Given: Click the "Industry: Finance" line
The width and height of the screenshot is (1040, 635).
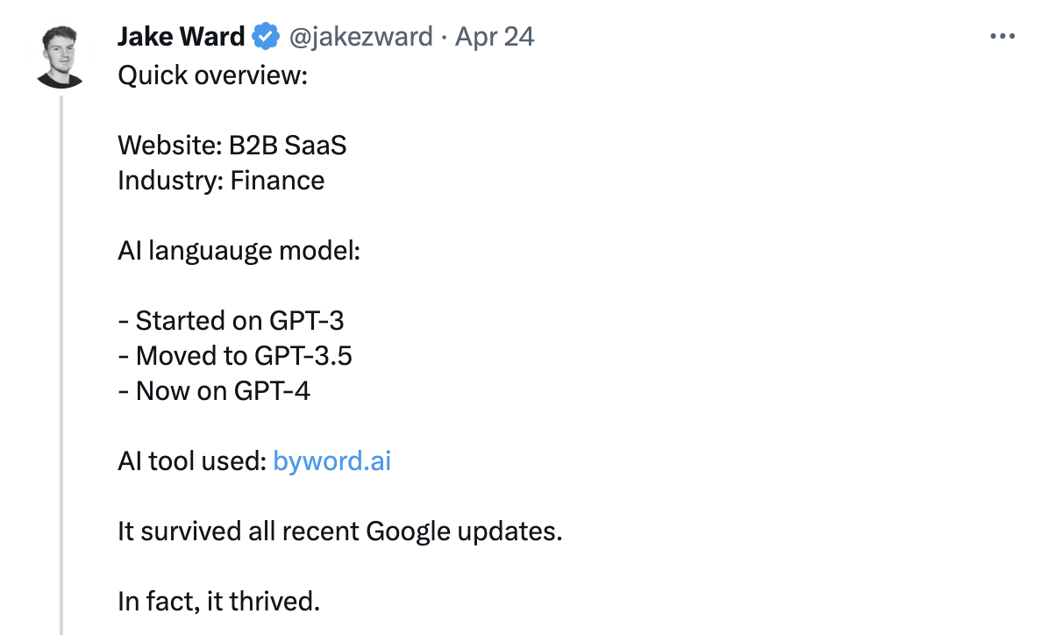Looking at the screenshot, I should pyautogui.click(x=221, y=181).
